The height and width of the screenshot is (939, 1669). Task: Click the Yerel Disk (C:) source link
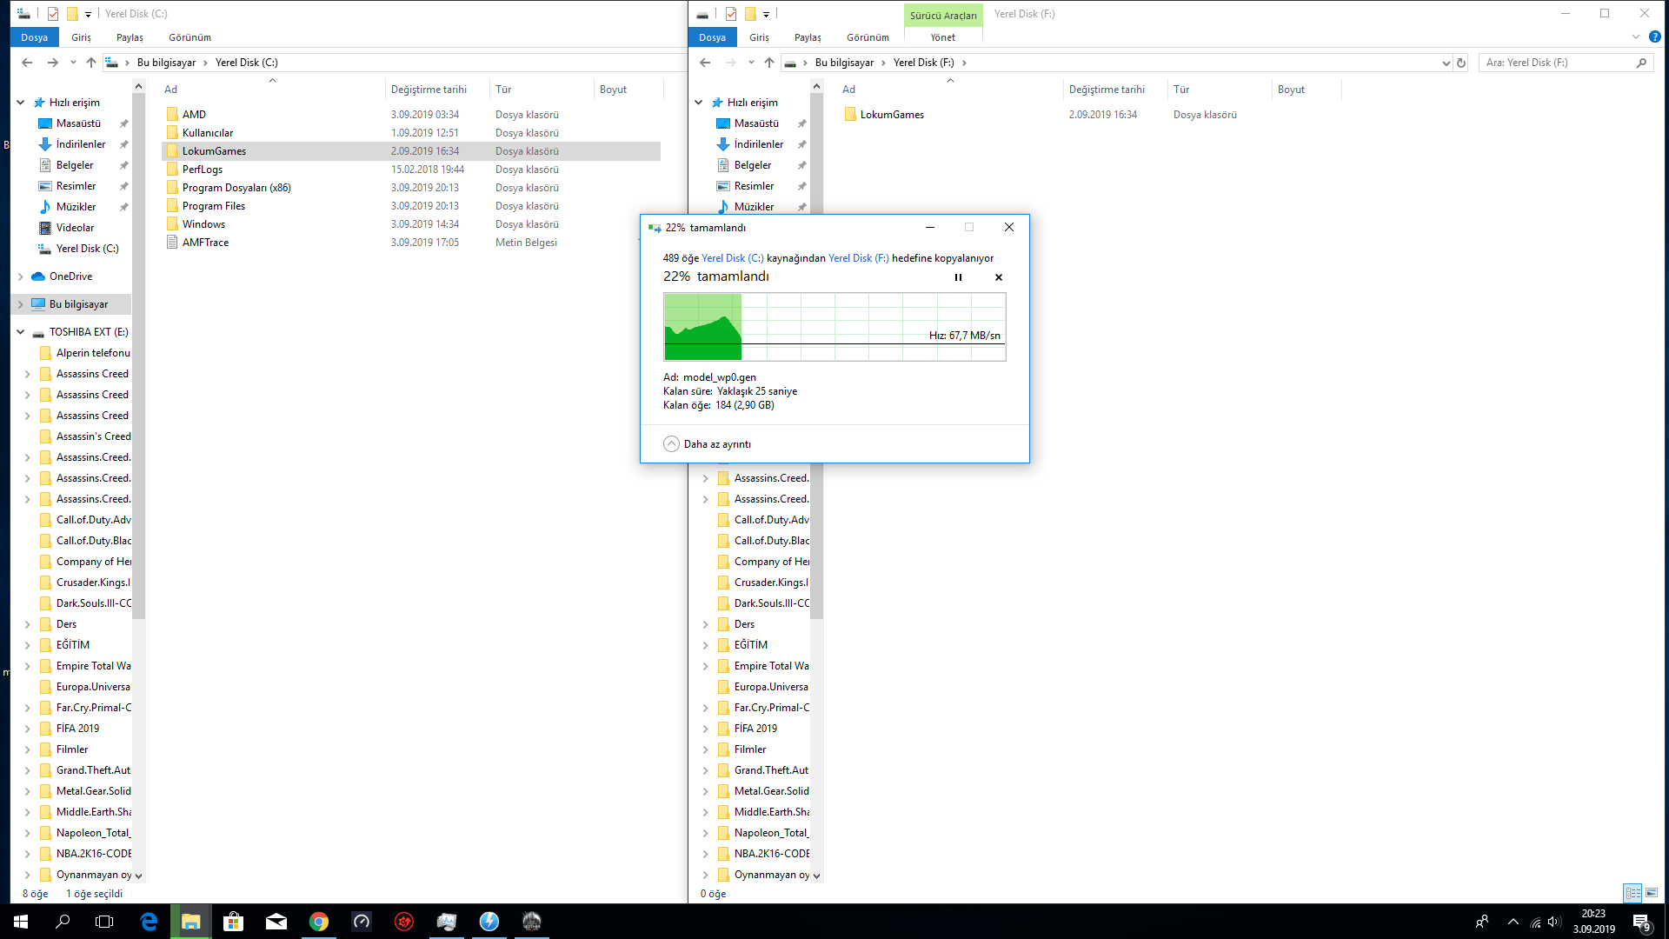click(732, 258)
